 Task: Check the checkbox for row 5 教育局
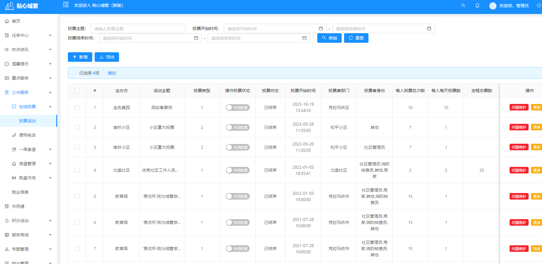coord(77,196)
